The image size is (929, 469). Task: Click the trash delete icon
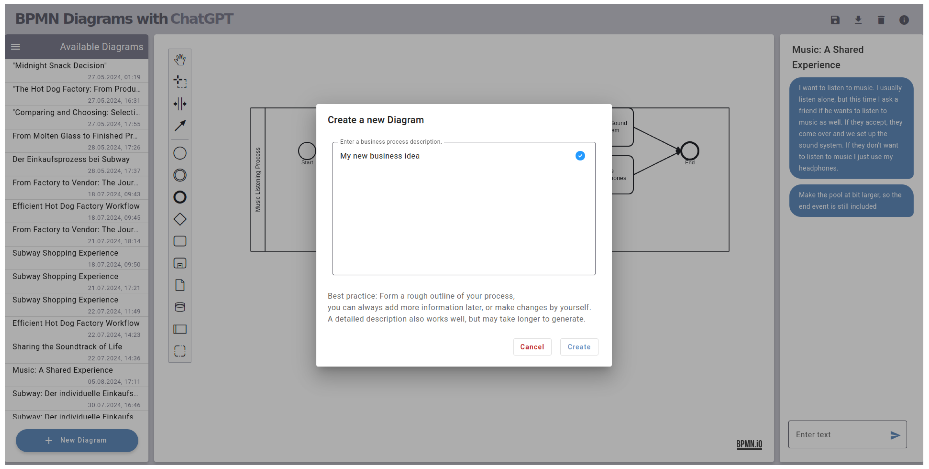[x=881, y=20]
